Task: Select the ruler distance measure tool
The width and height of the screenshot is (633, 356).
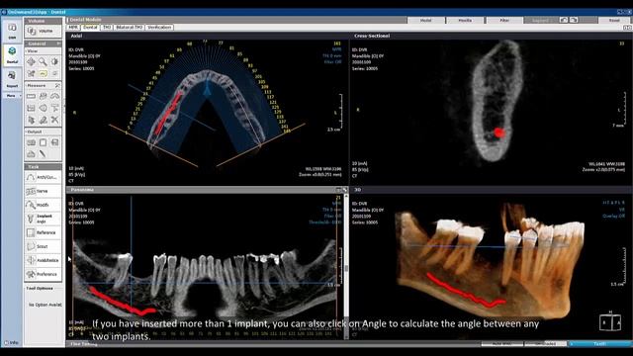Action: click(x=31, y=96)
